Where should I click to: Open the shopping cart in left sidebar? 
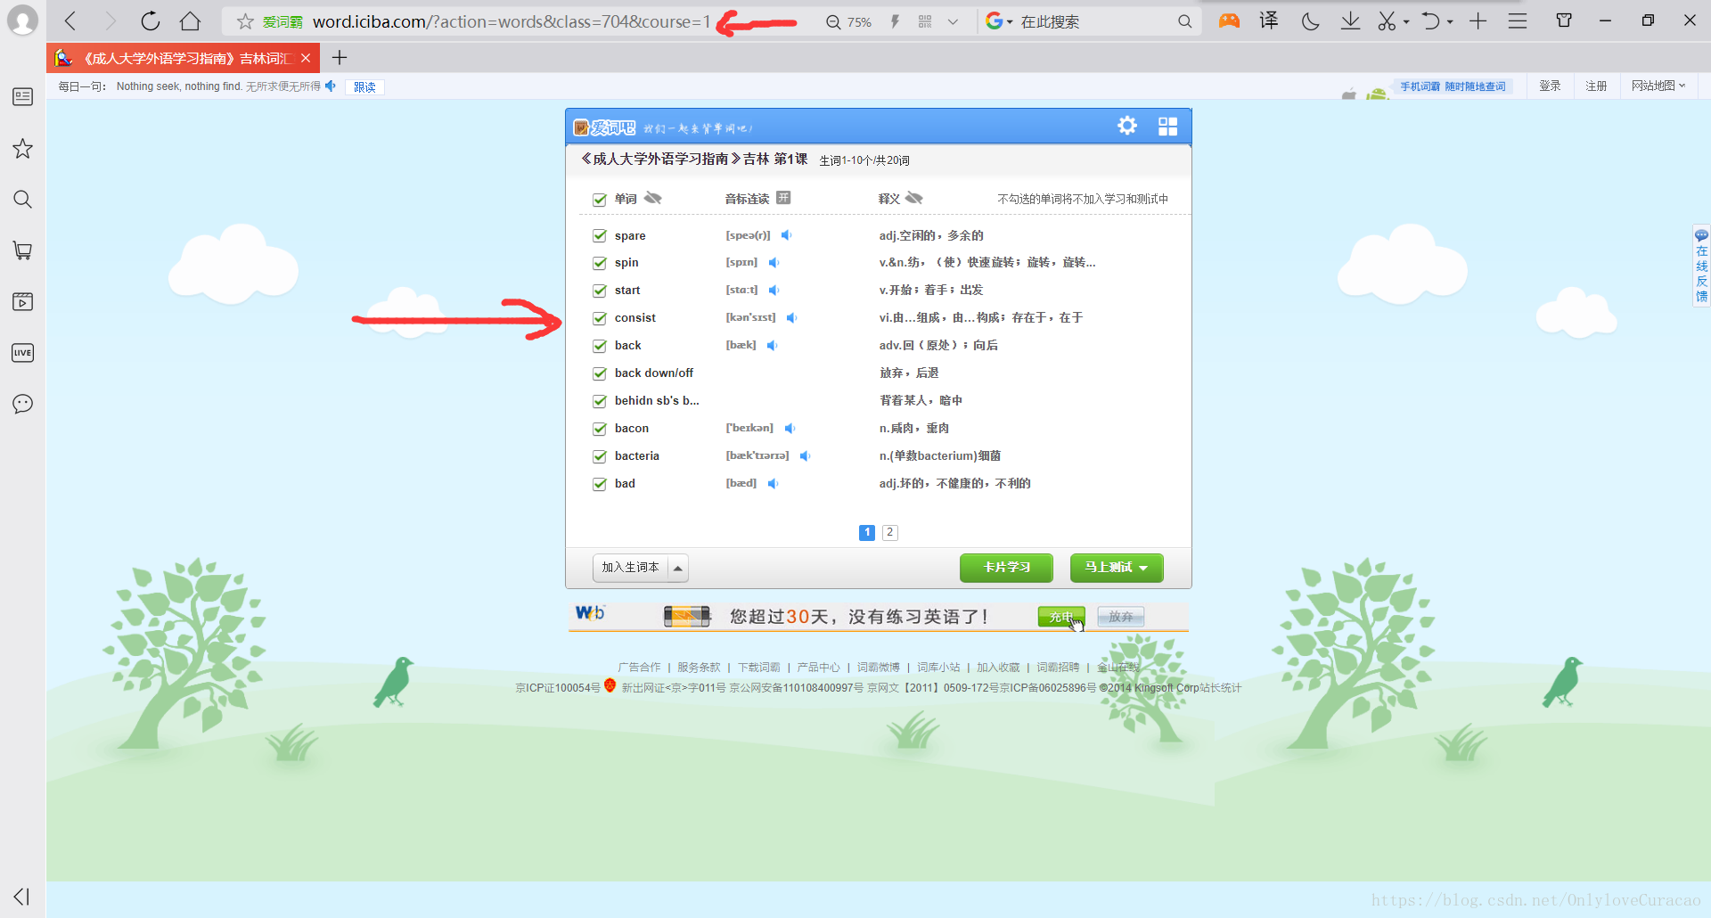click(x=22, y=250)
